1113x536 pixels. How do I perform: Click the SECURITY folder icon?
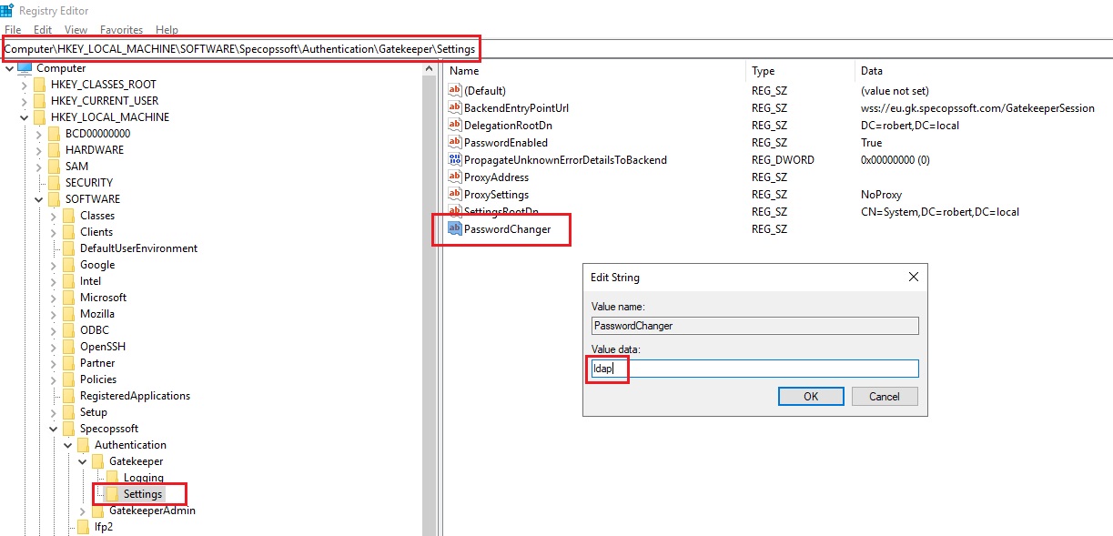(54, 183)
